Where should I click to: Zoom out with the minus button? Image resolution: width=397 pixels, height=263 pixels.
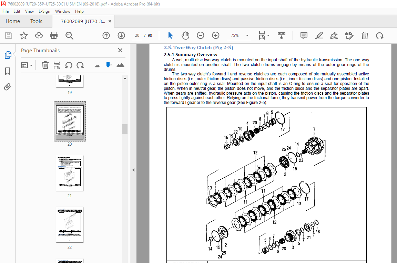tap(200, 35)
